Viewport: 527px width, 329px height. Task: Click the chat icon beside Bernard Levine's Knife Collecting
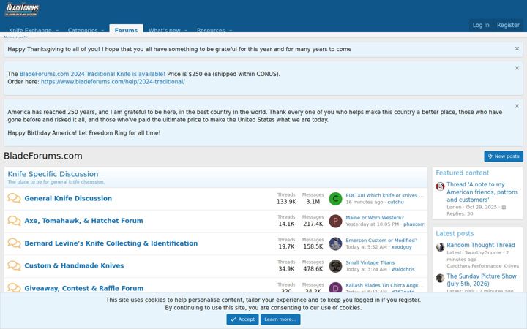pos(14,243)
